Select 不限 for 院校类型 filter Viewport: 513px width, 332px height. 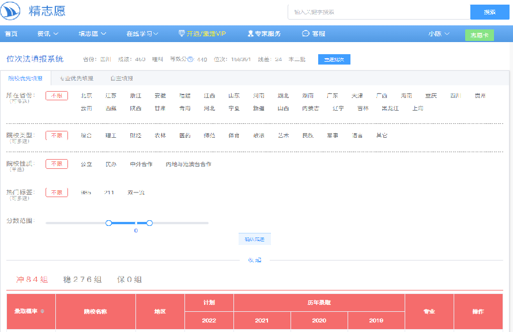click(x=56, y=137)
